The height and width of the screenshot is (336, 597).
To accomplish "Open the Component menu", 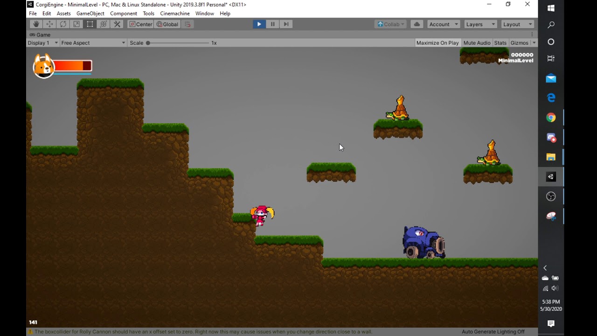I will coord(124,14).
